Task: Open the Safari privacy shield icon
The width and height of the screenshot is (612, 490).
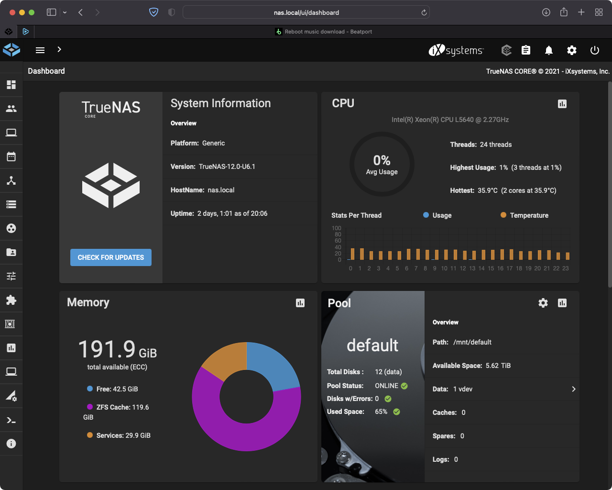Action: pyautogui.click(x=153, y=12)
